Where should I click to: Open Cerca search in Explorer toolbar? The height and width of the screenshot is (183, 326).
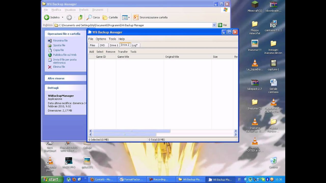pos(93,17)
